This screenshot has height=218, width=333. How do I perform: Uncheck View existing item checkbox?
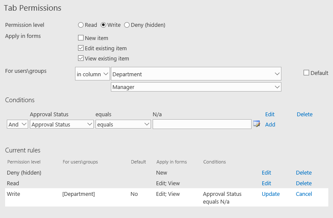(81, 58)
